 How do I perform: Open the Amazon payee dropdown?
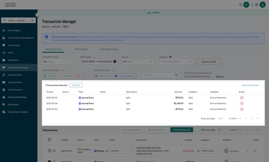[121, 151]
